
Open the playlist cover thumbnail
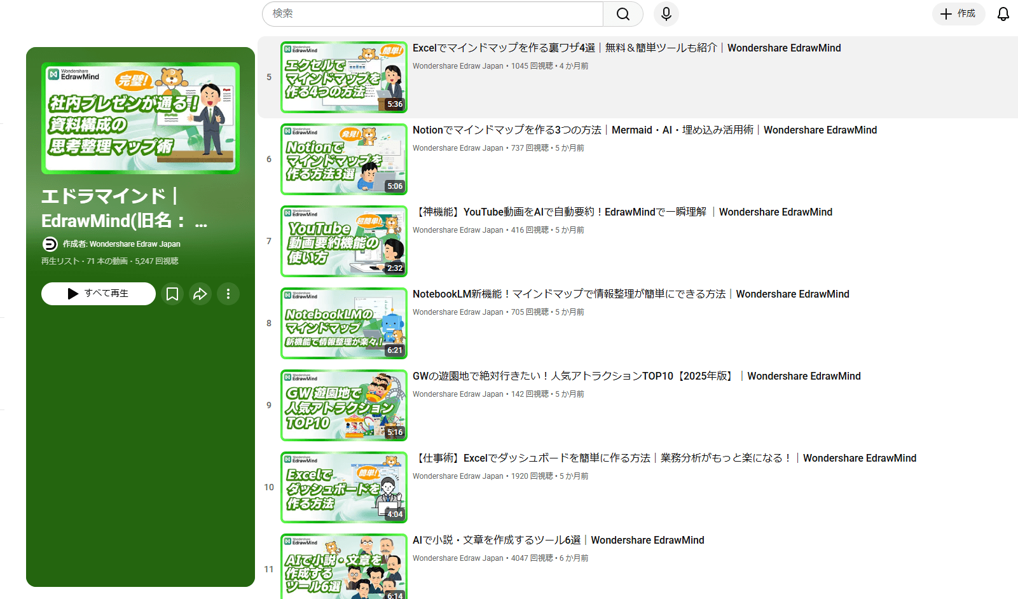[141, 118]
